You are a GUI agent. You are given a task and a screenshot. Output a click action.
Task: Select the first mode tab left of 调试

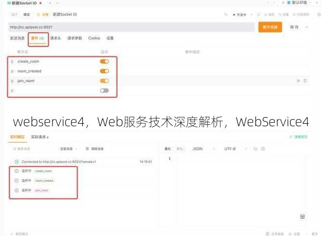[x=14, y=14]
